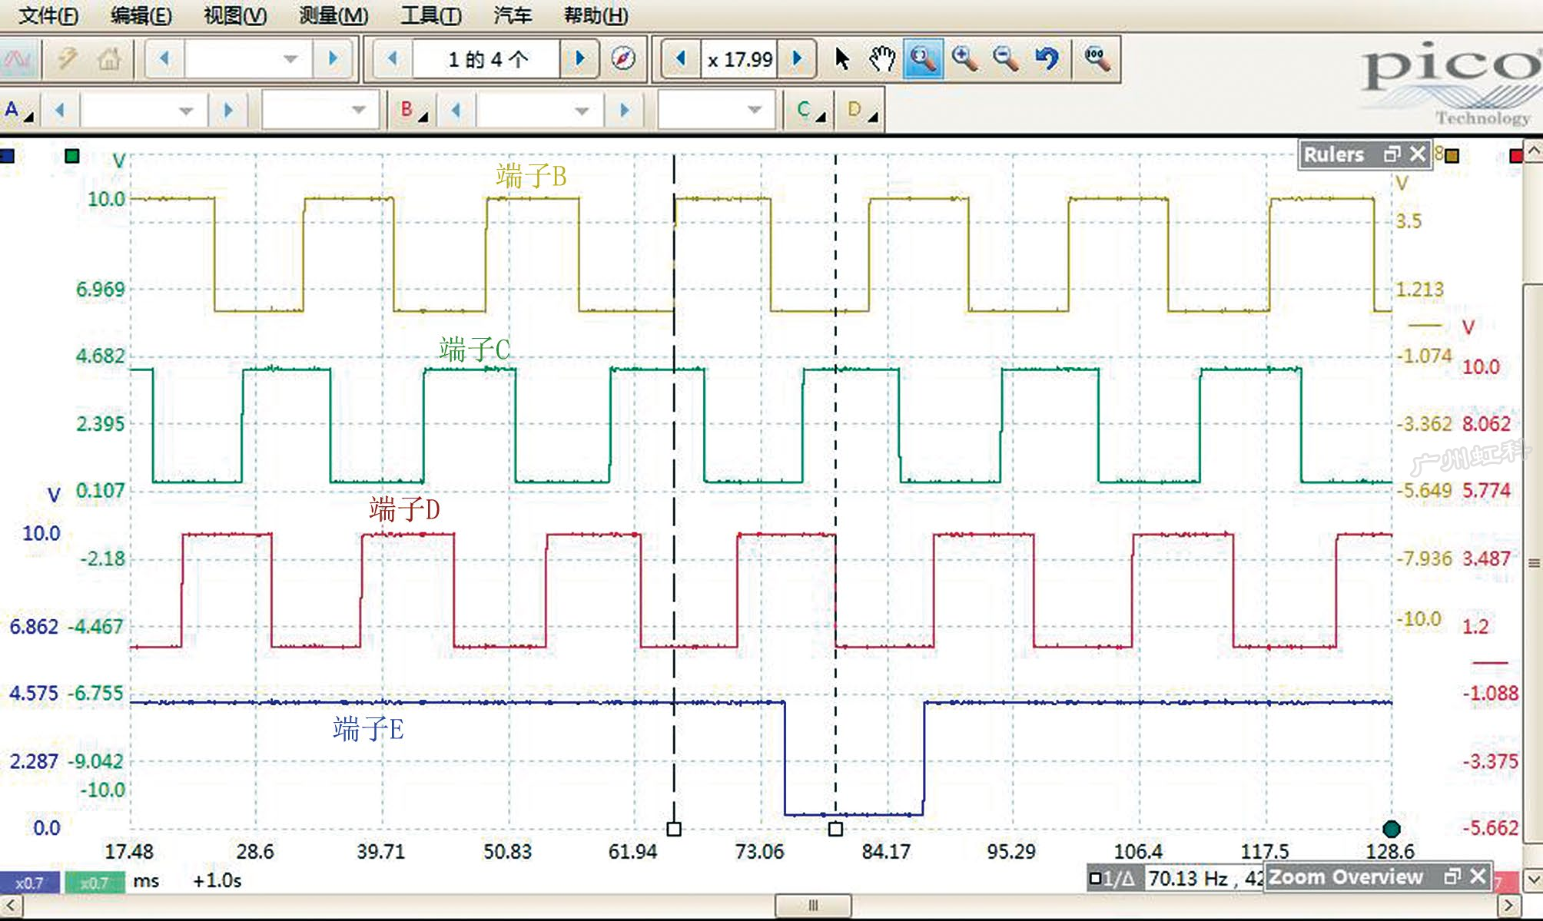Restore the Rulers panel

click(x=1392, y=154)
